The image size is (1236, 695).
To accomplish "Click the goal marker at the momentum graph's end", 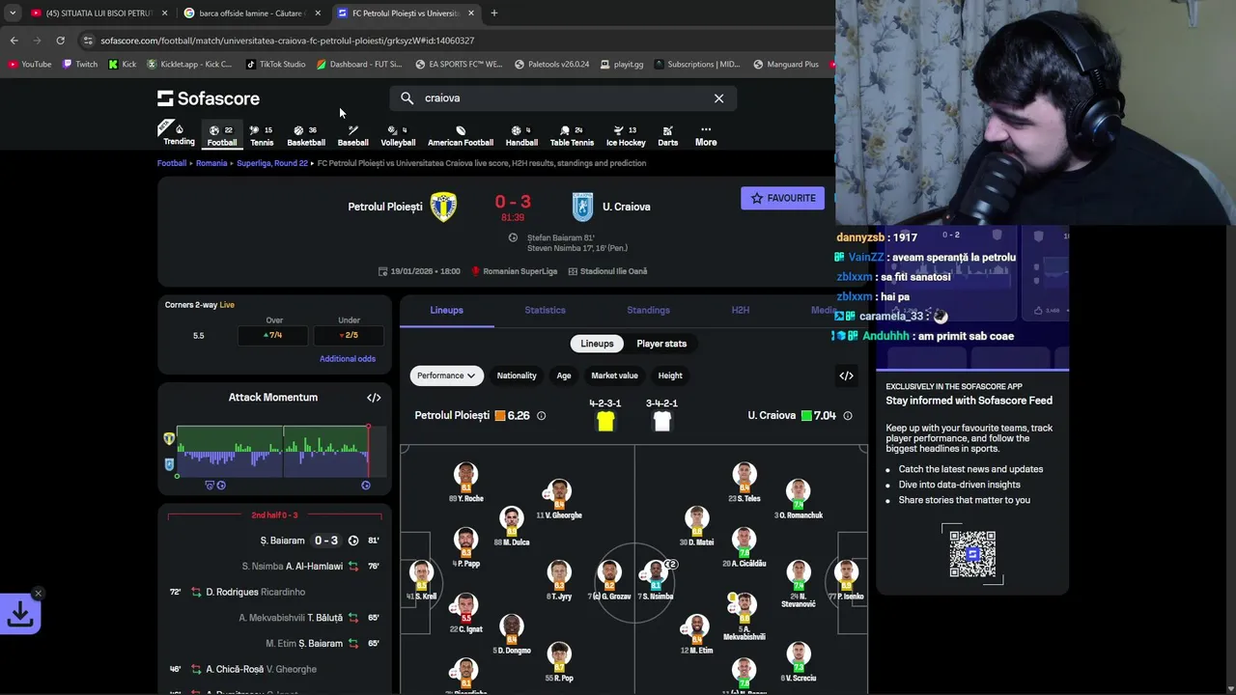I will pos(366,486).
